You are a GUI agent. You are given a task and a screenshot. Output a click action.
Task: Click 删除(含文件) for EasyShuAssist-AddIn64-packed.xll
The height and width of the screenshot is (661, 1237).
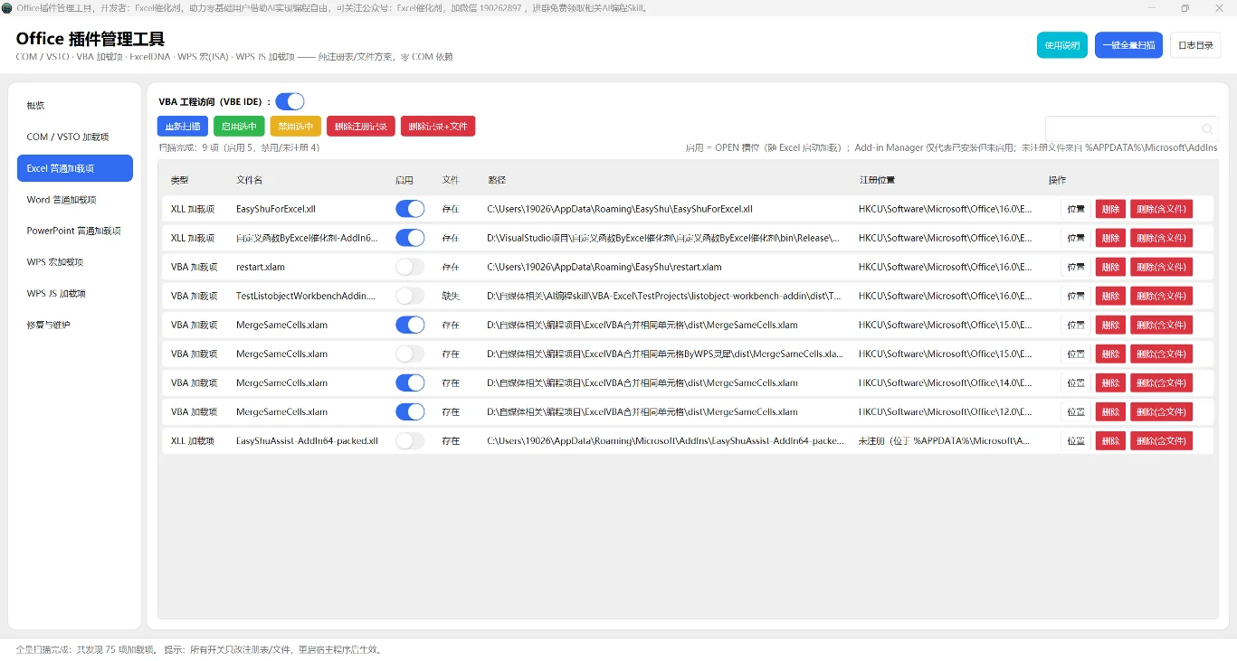coord(1161,440)
